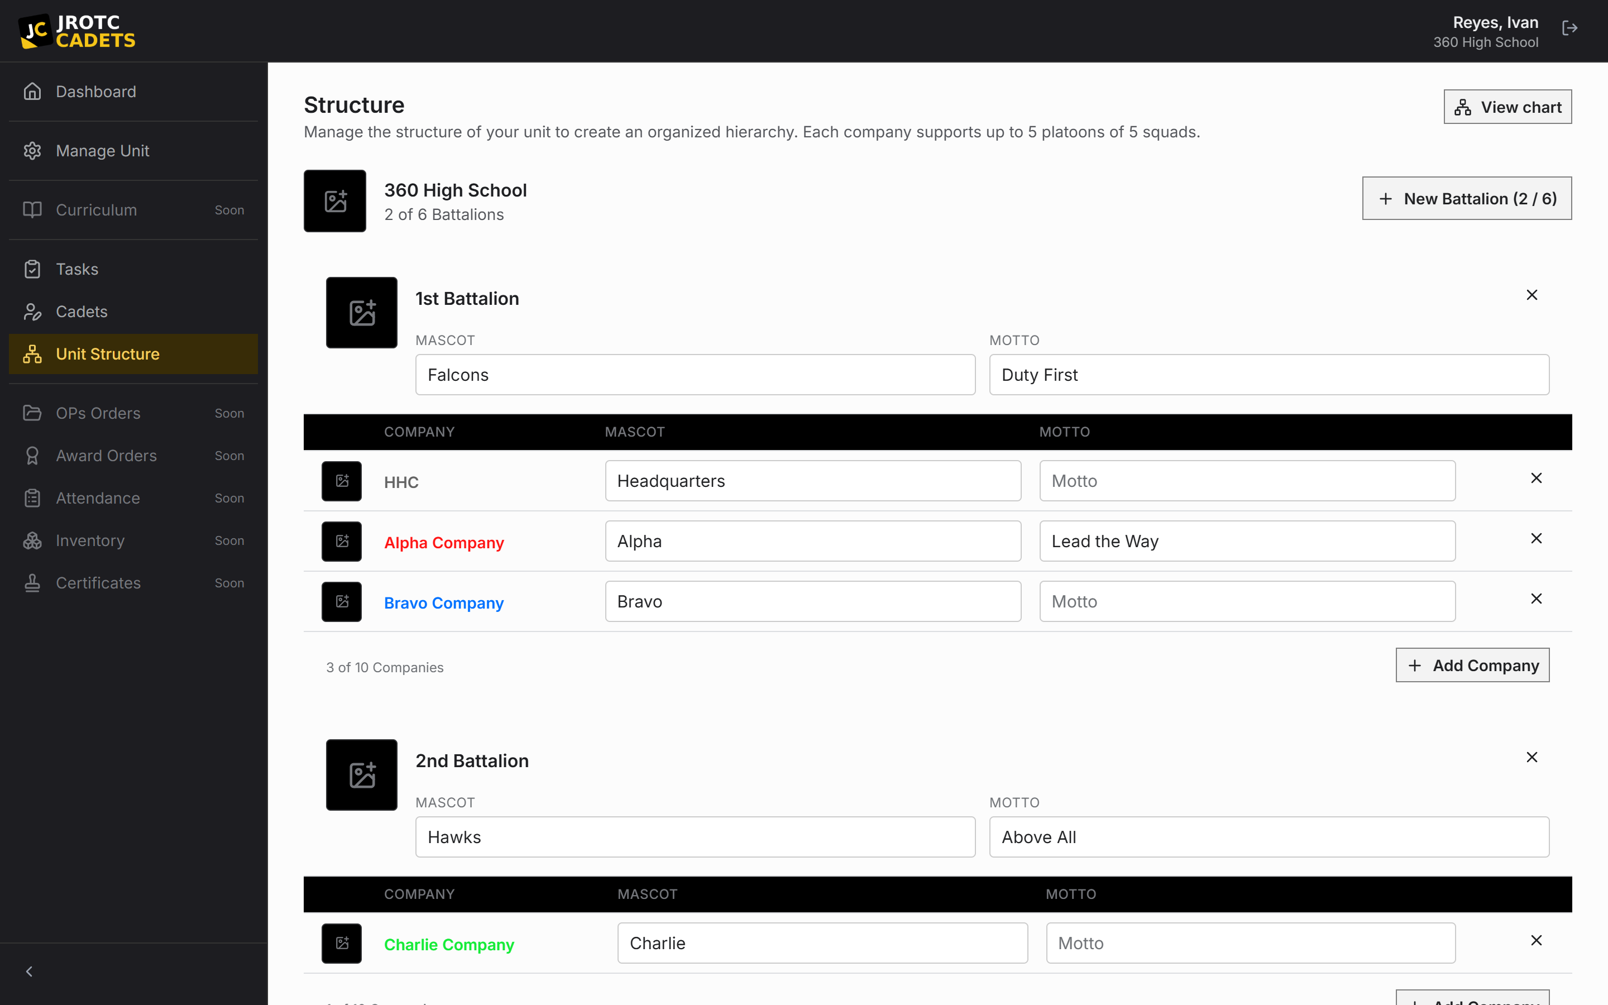Click the Bravo Company motto field

tap(1247, 602)
